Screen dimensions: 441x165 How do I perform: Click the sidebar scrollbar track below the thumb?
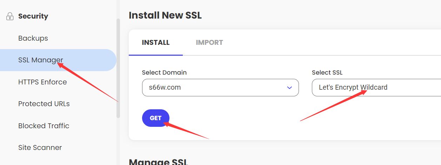(x=118, y=142)
